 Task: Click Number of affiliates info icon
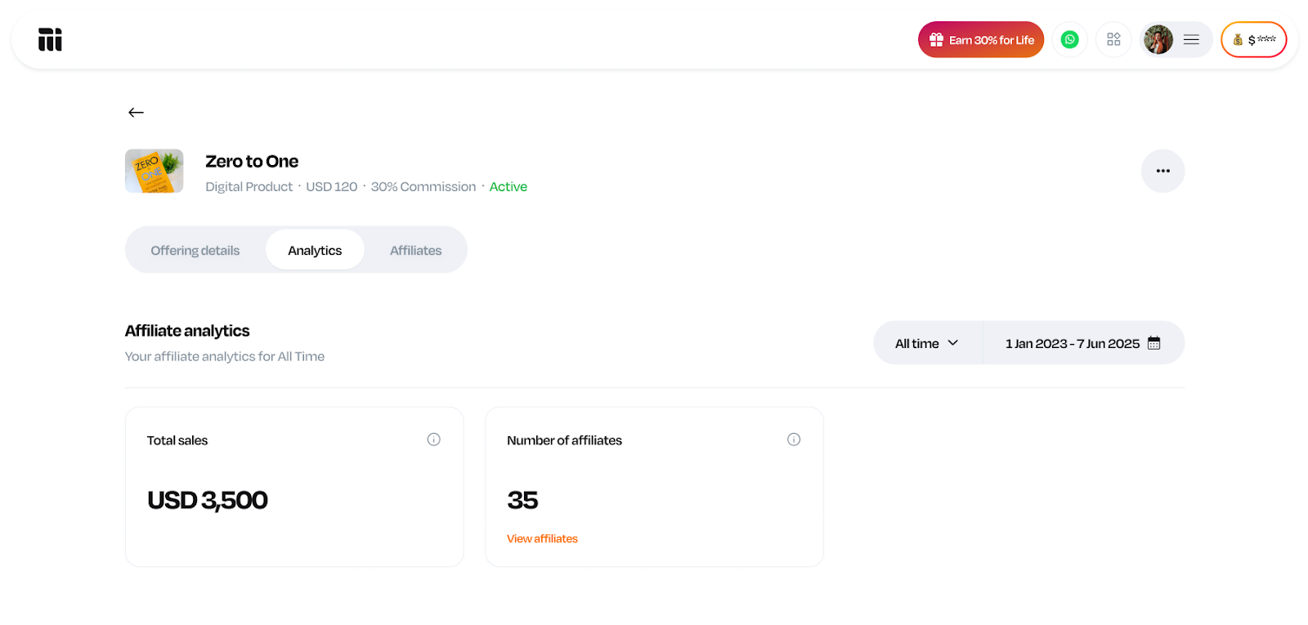(x=793, y=440)
